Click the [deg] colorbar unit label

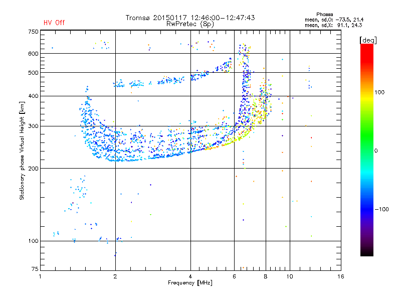pos(368,40)
